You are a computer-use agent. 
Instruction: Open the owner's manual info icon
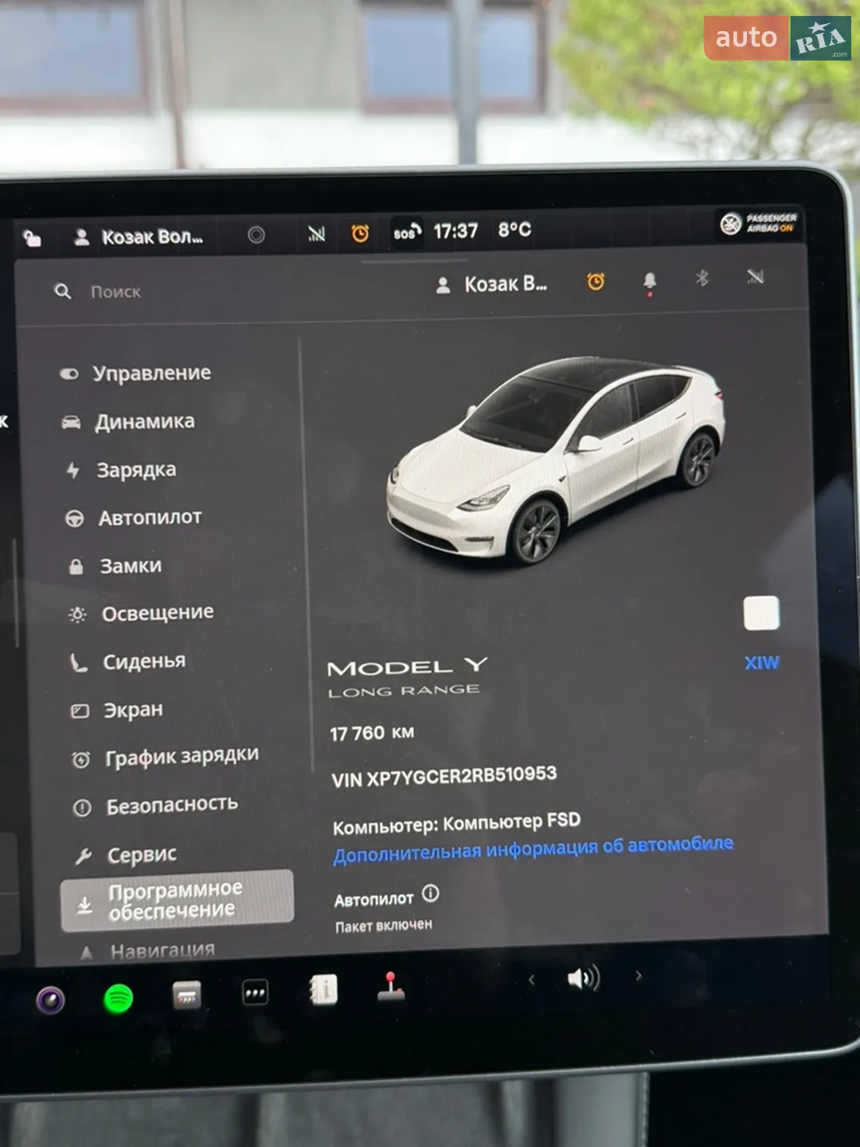pyautogui.click(x=323, y=990)
